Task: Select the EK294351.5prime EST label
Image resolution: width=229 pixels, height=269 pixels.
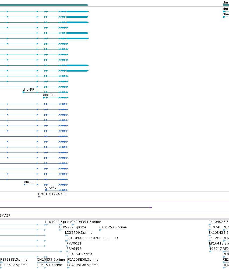Action: click(86, 222)
